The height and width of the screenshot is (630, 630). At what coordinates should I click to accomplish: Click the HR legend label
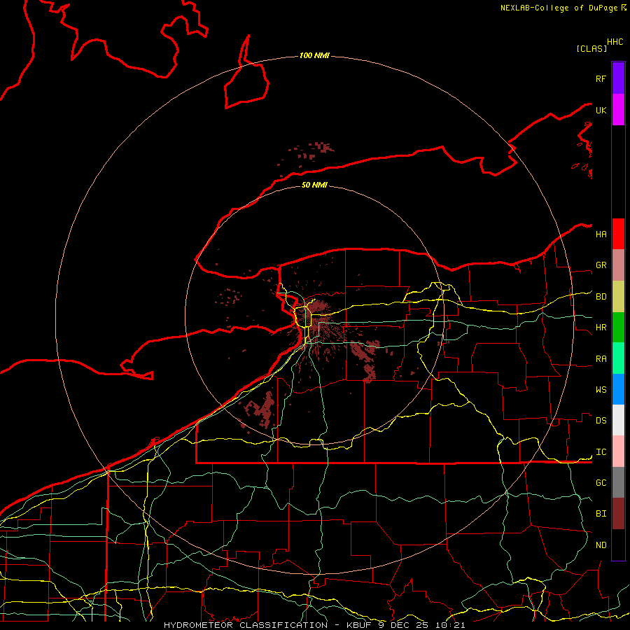(601, 328)
